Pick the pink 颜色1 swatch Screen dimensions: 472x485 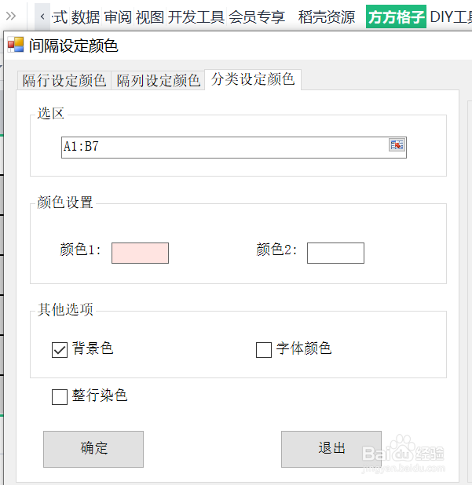[141, 253]
